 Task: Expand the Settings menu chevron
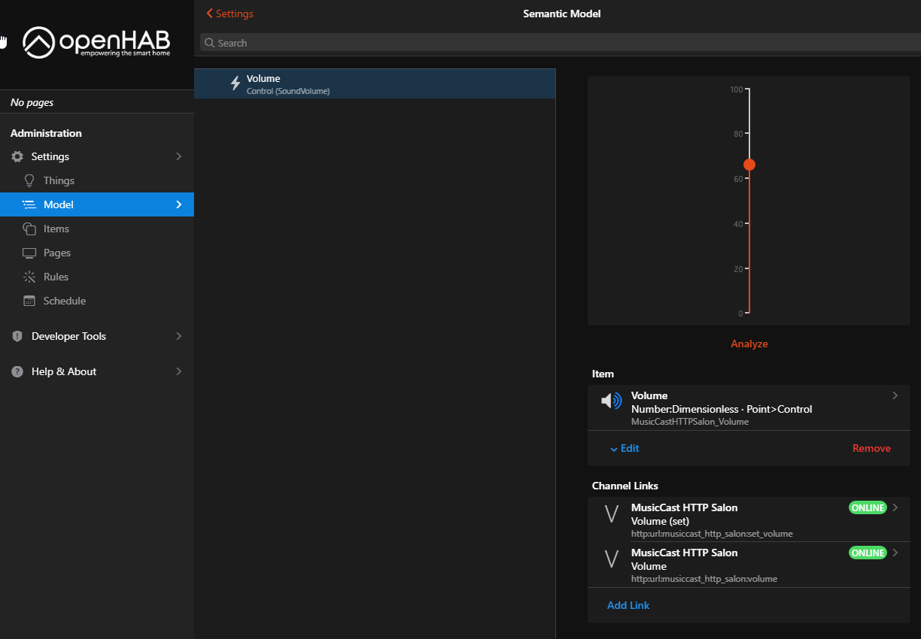(x=179, y=156)
